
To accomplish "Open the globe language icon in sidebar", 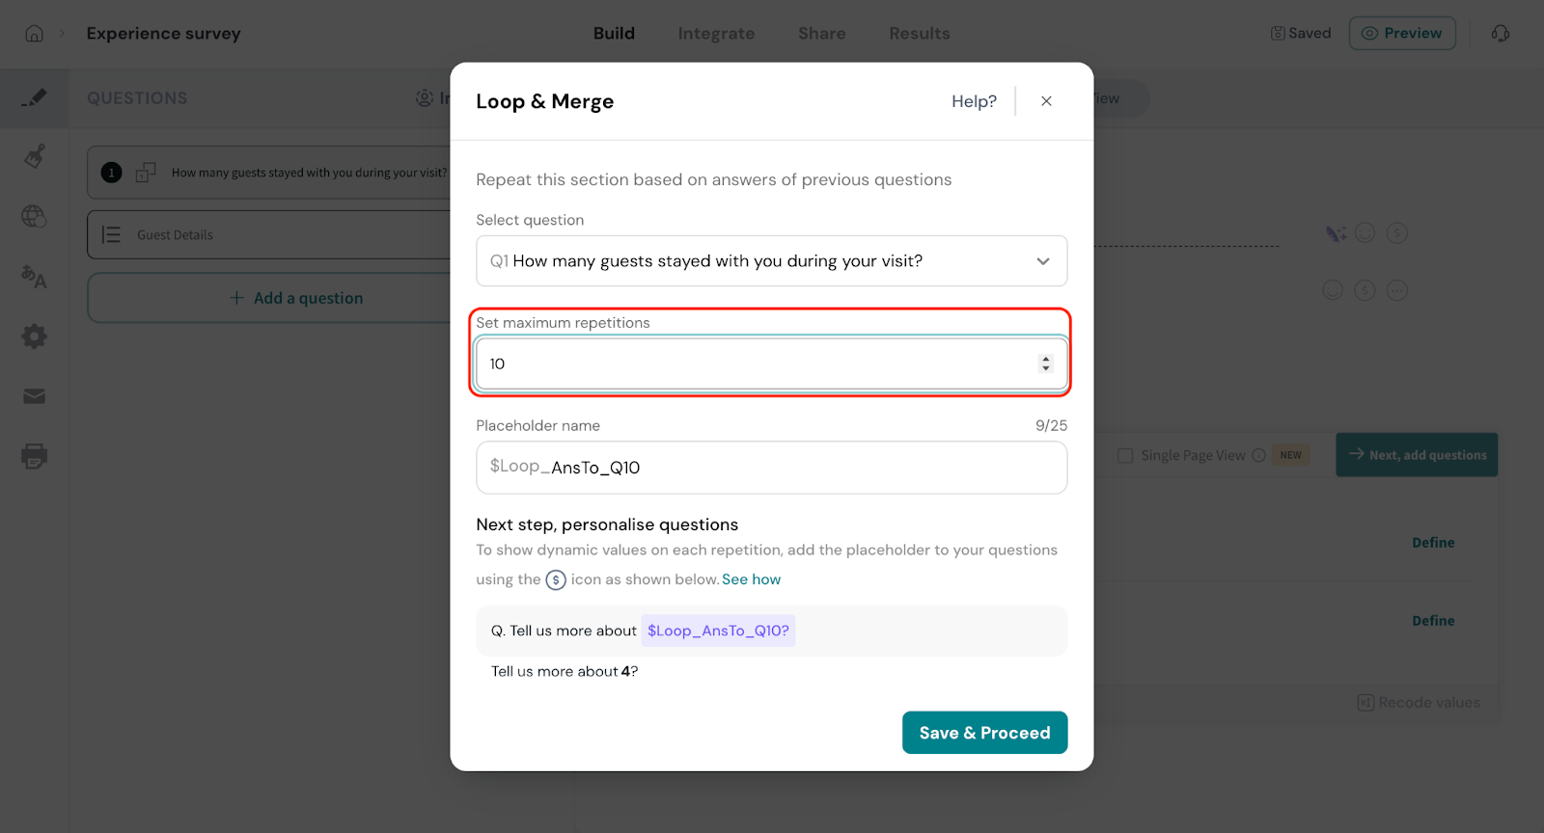I will coord(35,217).
